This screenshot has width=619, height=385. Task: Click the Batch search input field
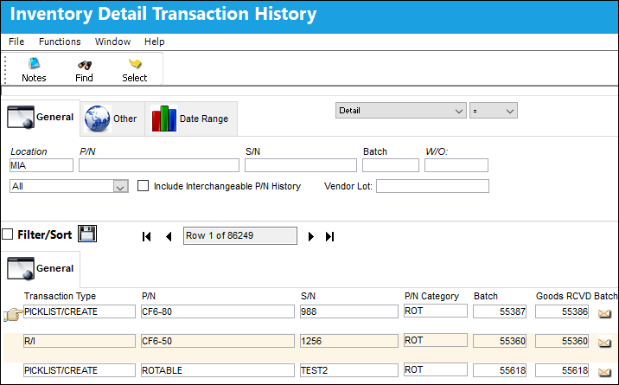coord(391,165)
